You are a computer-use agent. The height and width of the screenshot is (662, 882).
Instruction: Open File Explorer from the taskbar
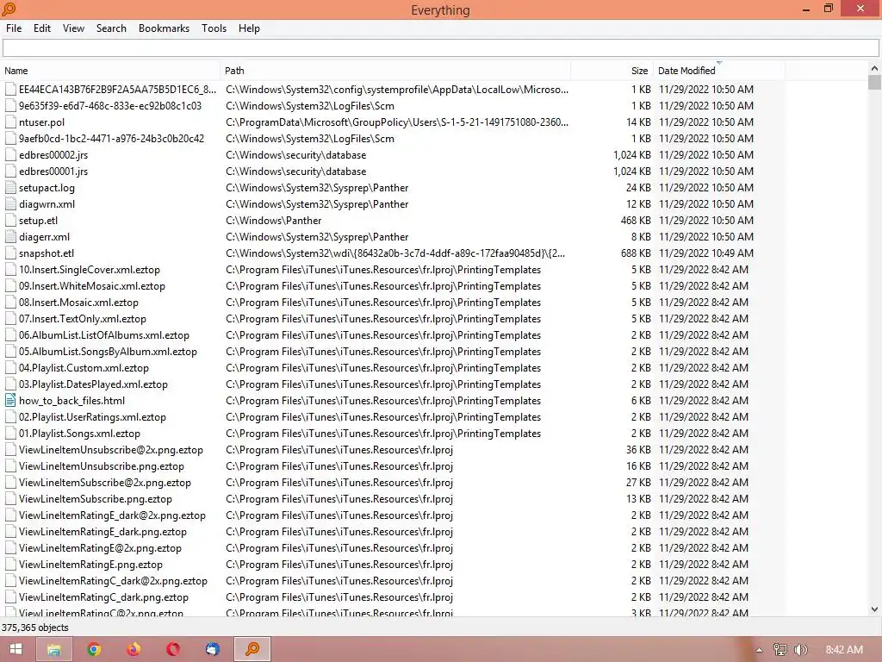(54, 649)
